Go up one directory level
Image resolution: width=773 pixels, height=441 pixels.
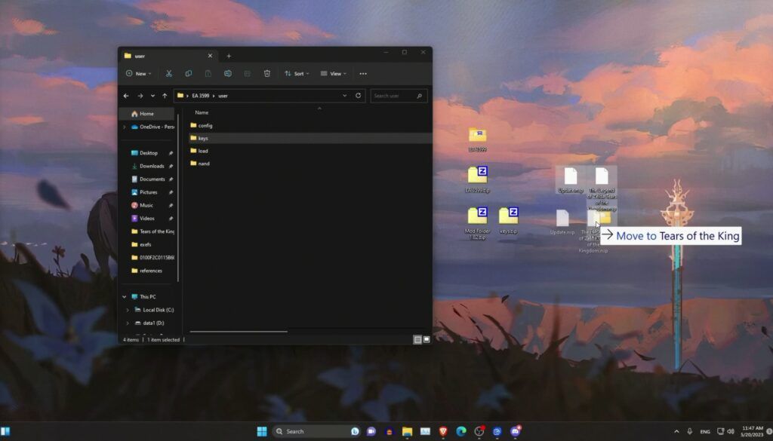(165, 96)
